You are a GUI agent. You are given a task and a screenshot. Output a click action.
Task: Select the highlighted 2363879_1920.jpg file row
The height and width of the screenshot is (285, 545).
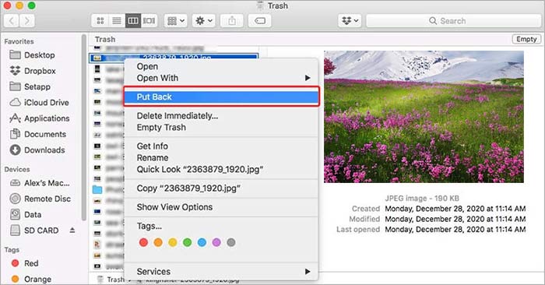point(174,58)
